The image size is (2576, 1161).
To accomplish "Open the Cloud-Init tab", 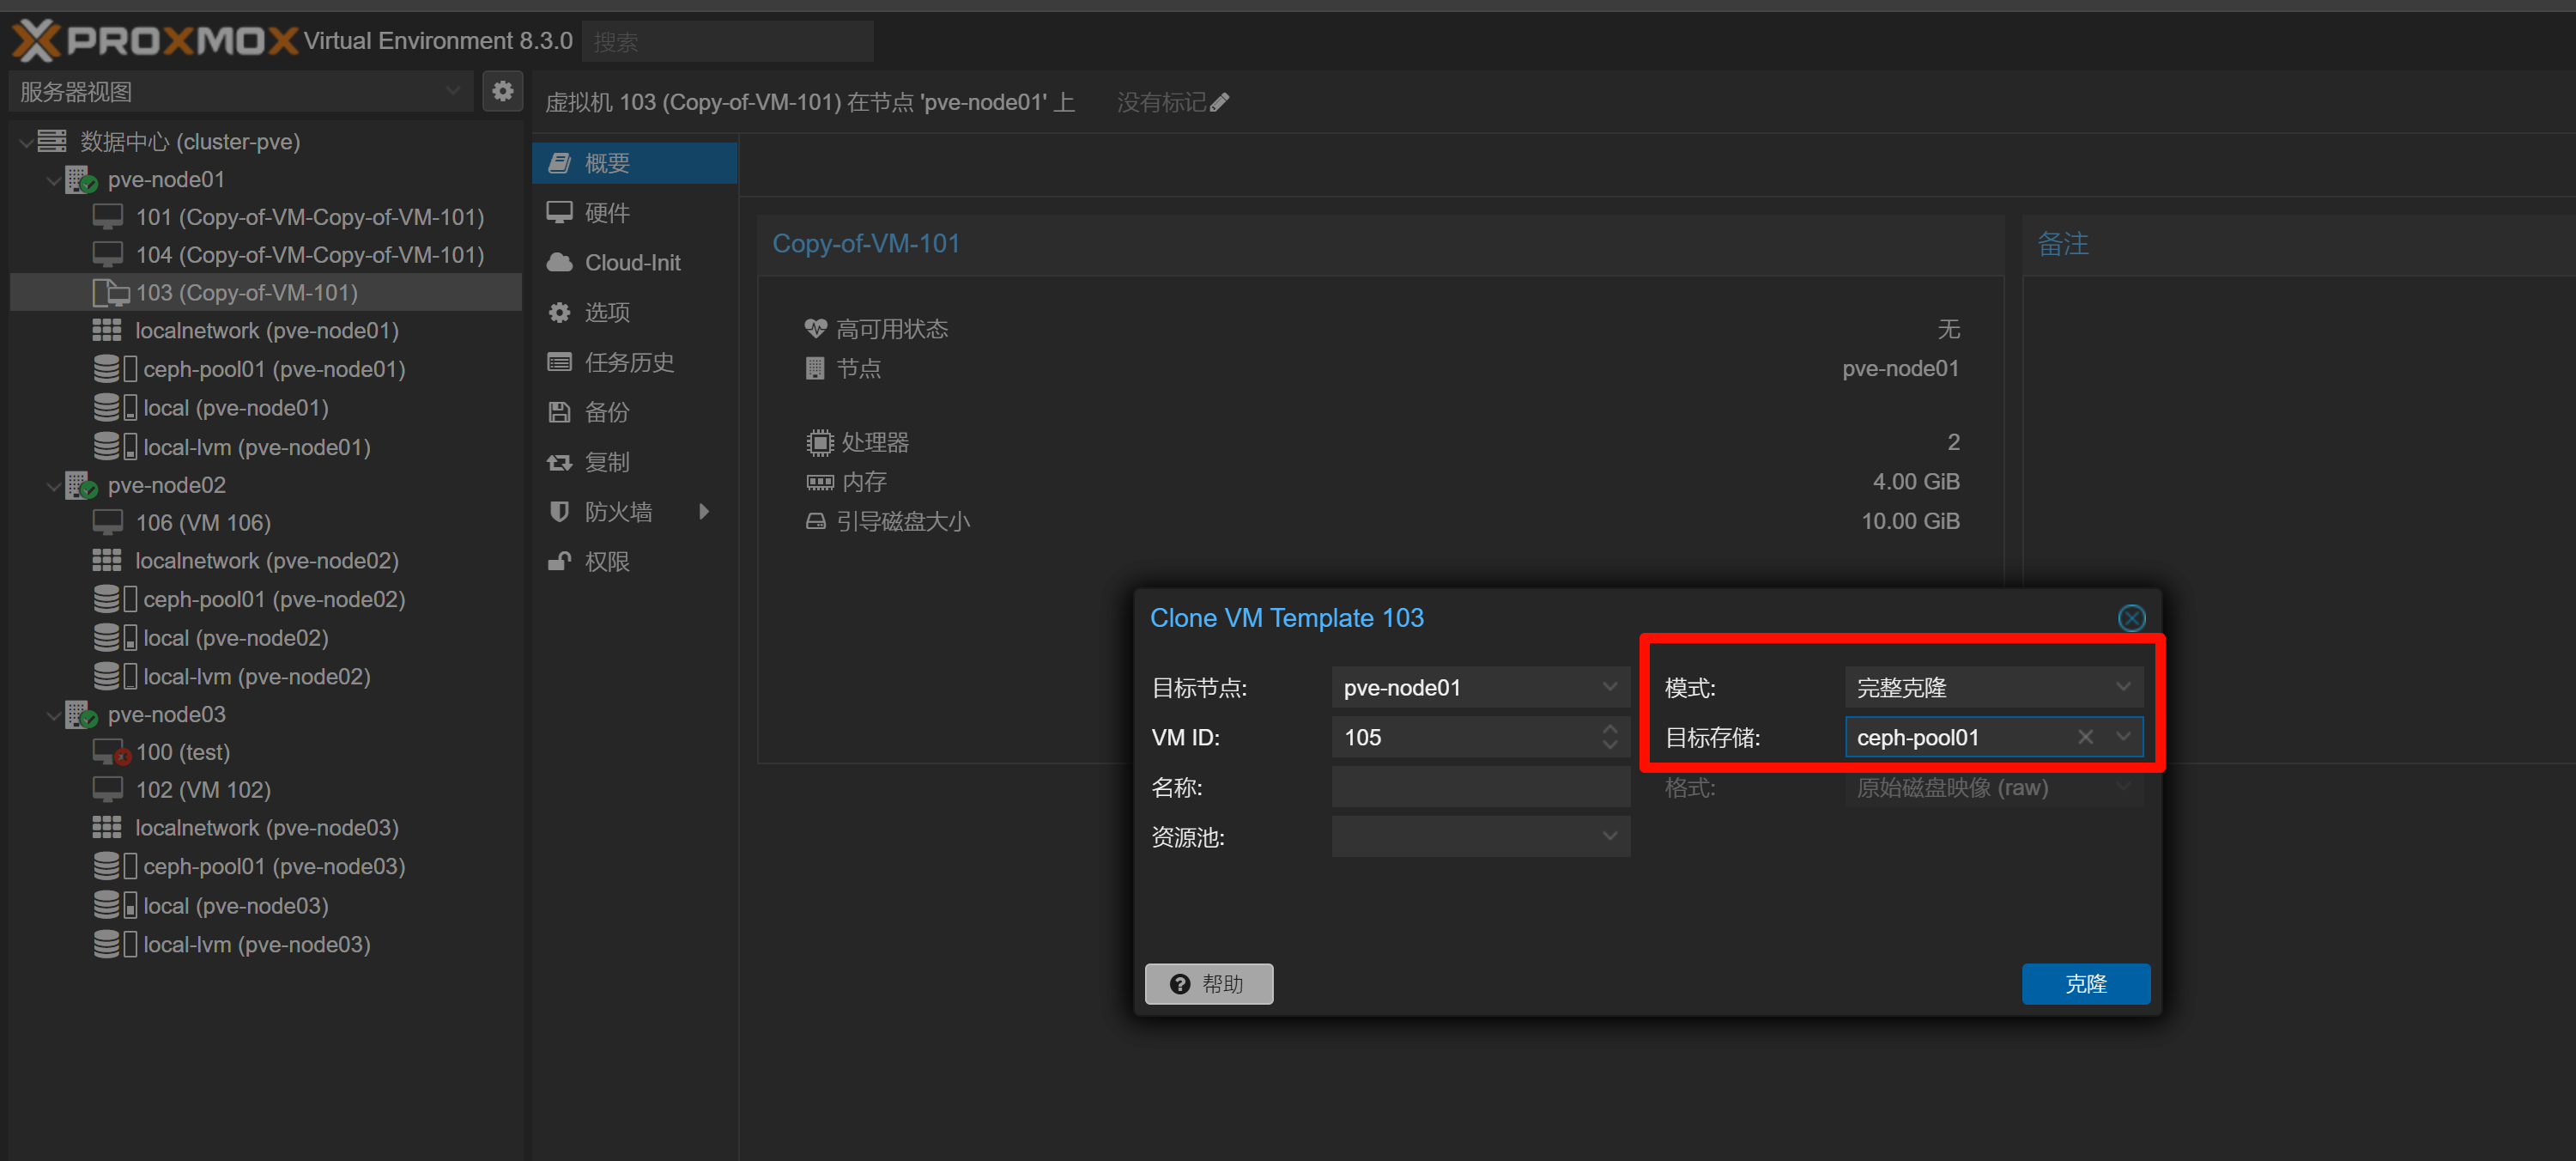I will [635, 263].
